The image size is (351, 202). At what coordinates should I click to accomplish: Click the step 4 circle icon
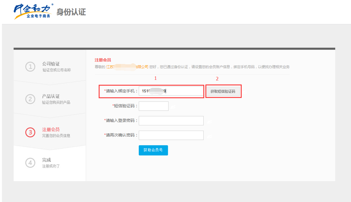point(30,163)
